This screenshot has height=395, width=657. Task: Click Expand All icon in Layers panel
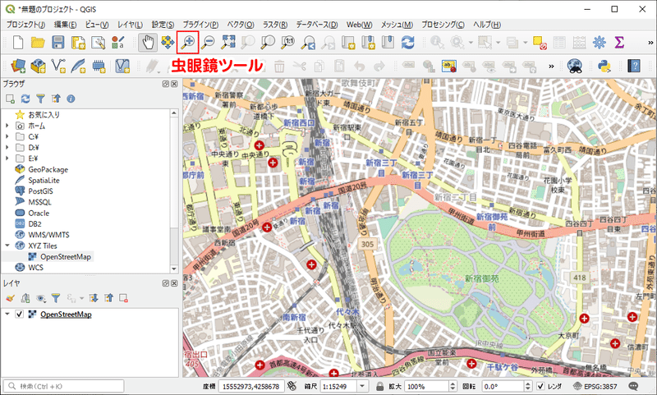pos(94,298)
